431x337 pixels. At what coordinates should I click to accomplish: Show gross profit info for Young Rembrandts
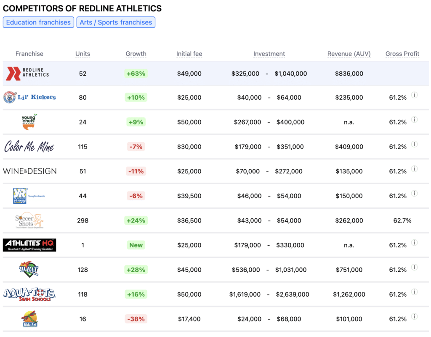[414, 194]
